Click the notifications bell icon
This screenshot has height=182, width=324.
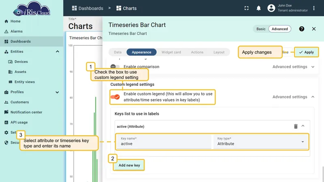[x=258, y=8]
